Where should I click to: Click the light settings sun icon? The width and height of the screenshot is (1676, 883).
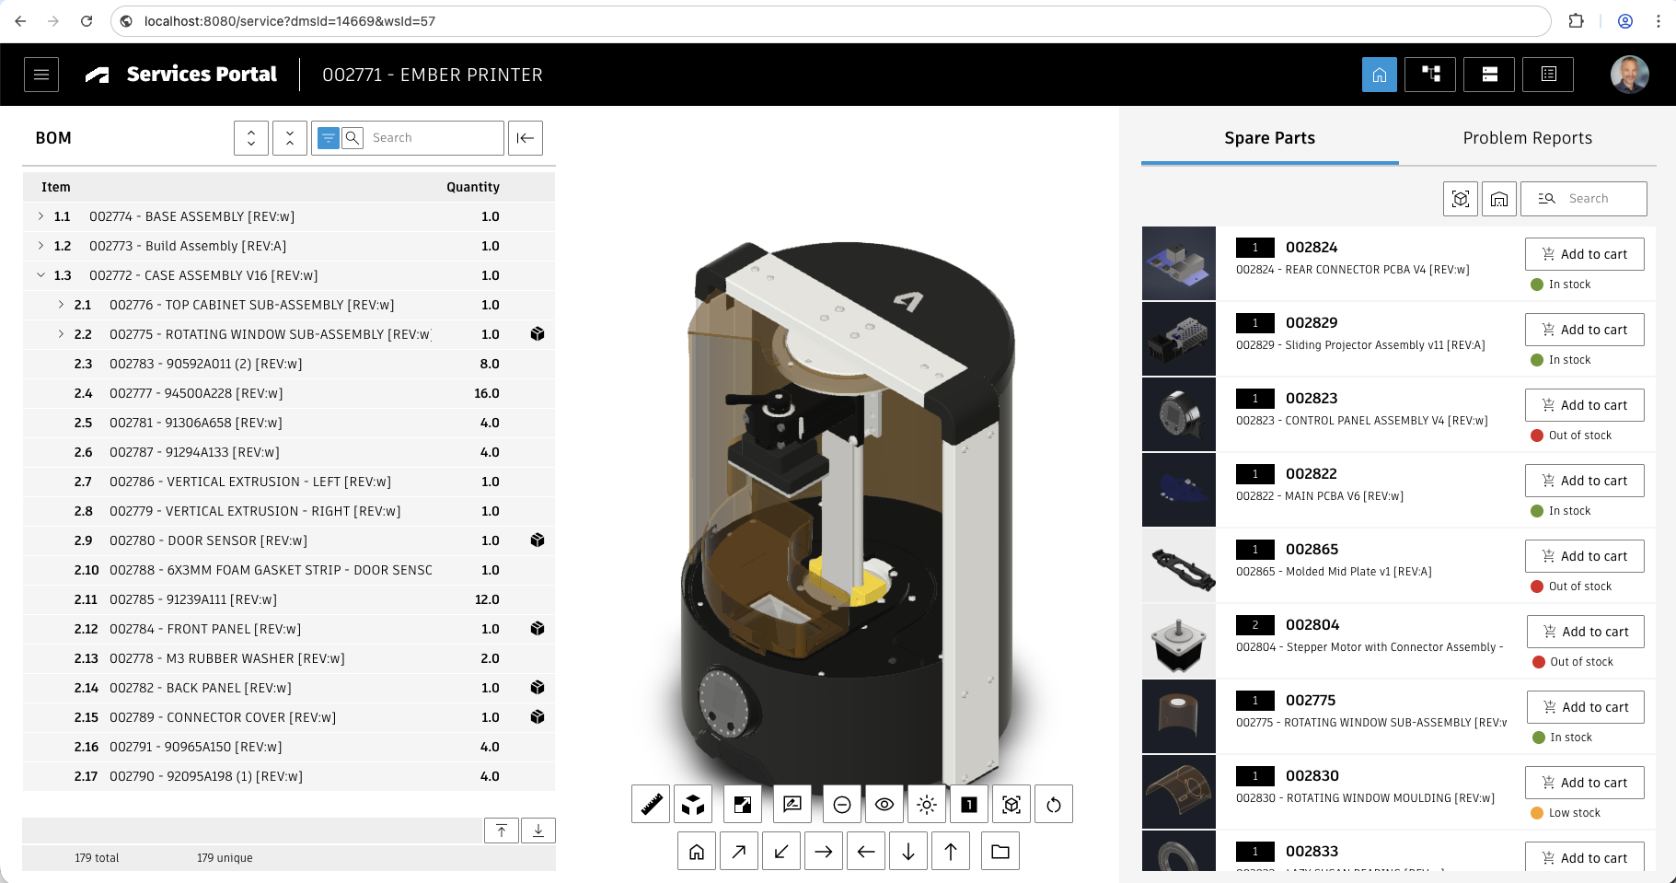click(x=927, y=805)
